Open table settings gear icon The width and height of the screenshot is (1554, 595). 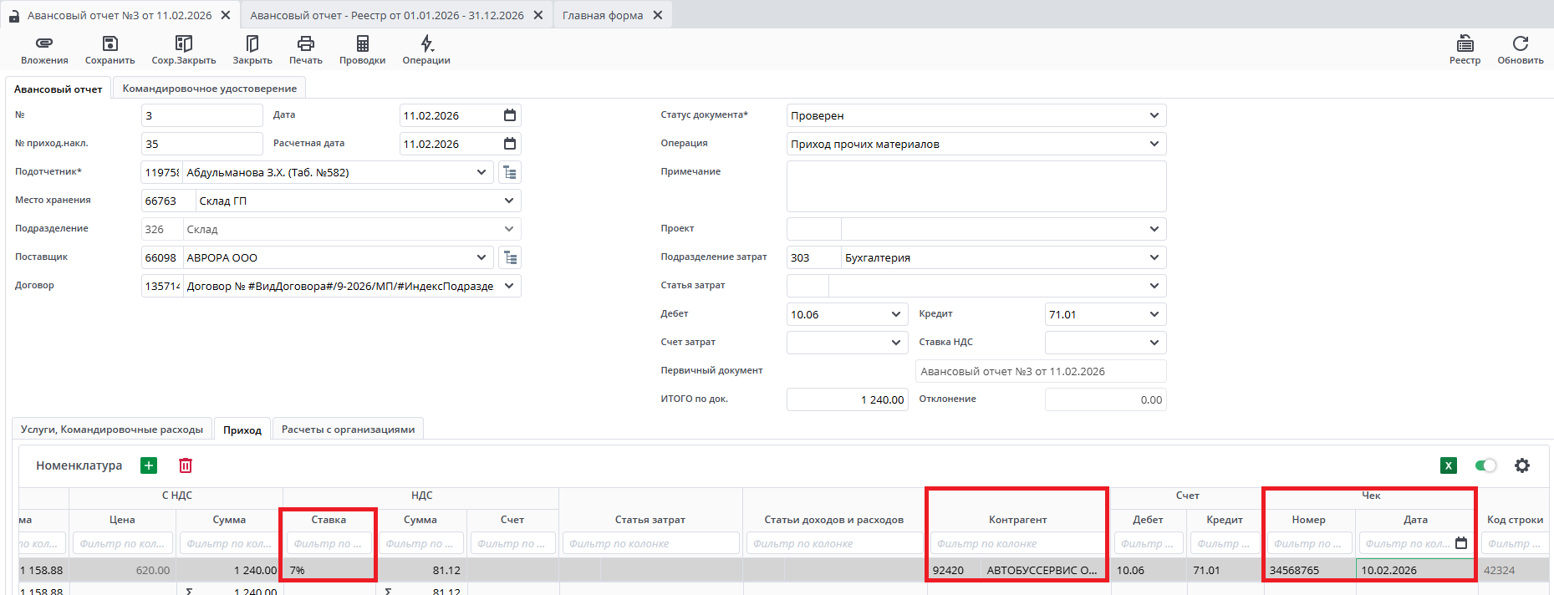1522,465
